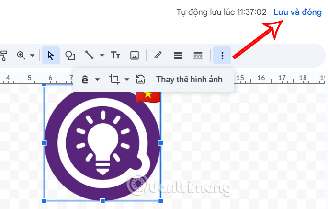Image resolution: width=328 pixels, height=209 pixels.
Task: Expand the line type dropdown arrow
Action: tap(102, 56)
